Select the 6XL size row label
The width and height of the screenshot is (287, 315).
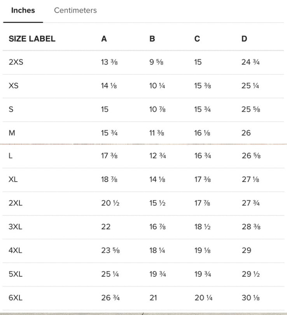tap(16, 298)
